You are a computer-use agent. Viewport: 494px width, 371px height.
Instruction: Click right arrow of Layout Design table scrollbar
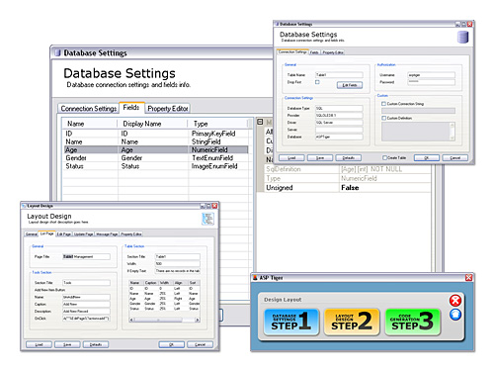click(x=198, y=320)
